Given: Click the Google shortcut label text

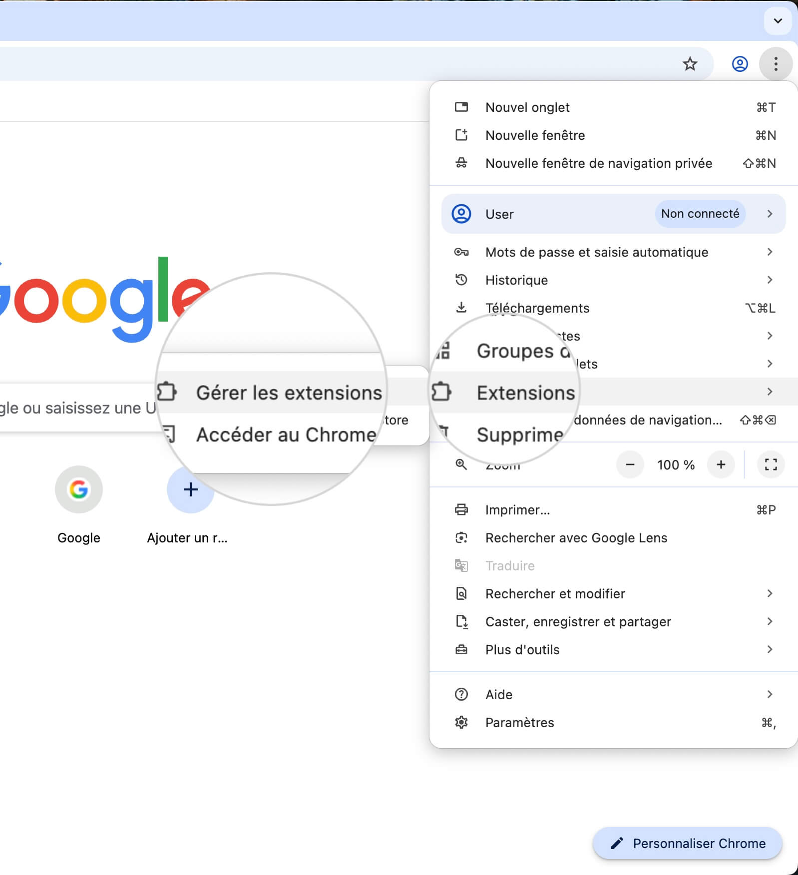Looking at the screenshot, I should click(79, 538).
